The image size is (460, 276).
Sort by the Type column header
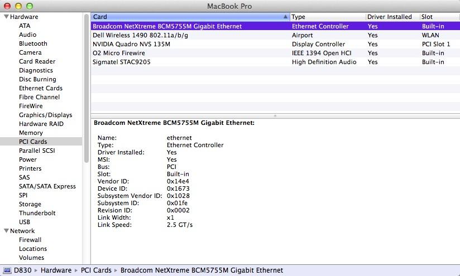coord(328,17)
